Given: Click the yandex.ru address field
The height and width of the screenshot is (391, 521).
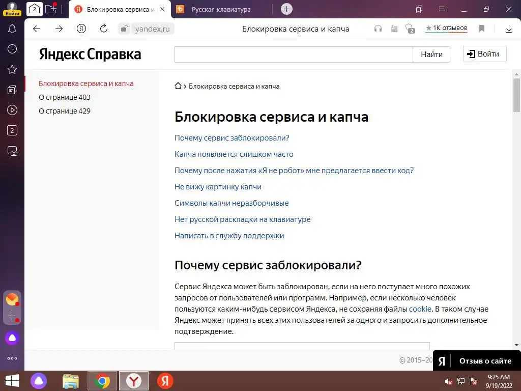Looking at the screenshot, I should pyautogui.click(x=153, y=29).
